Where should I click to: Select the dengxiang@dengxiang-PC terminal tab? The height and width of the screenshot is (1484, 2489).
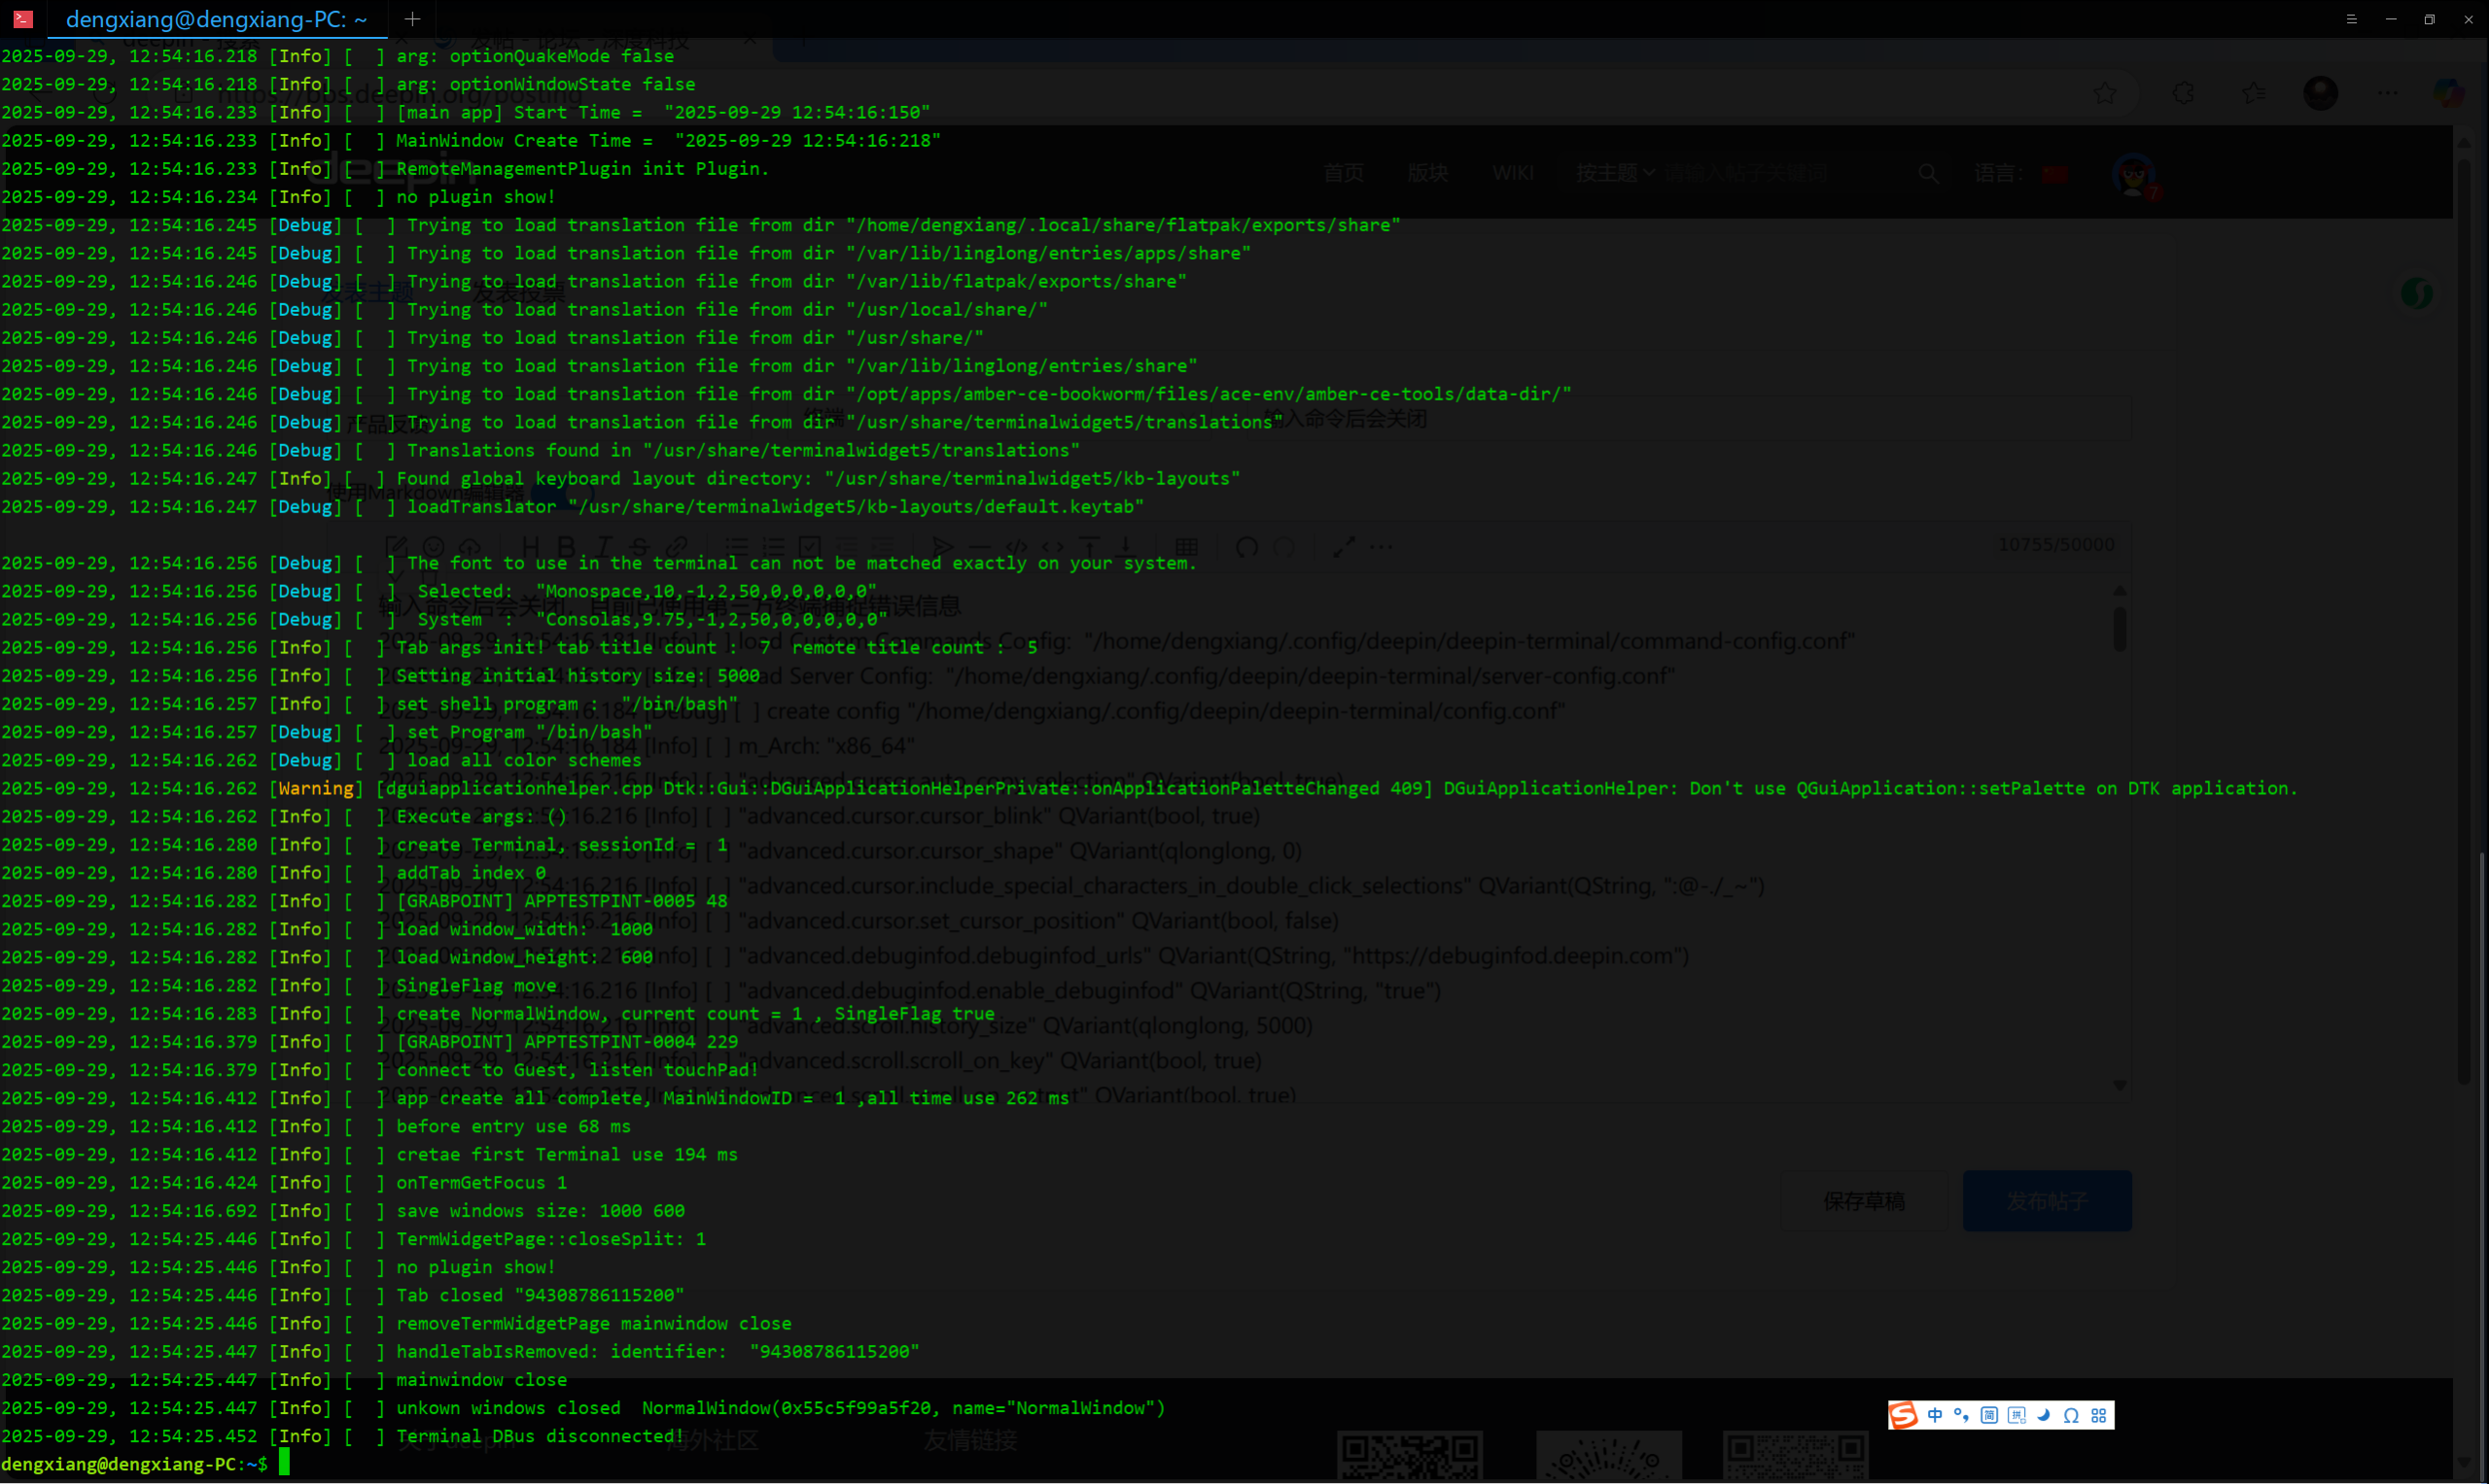(217, 19)
